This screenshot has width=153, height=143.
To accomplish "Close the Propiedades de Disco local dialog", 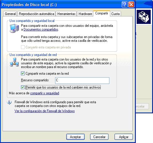I will [131, 5].
